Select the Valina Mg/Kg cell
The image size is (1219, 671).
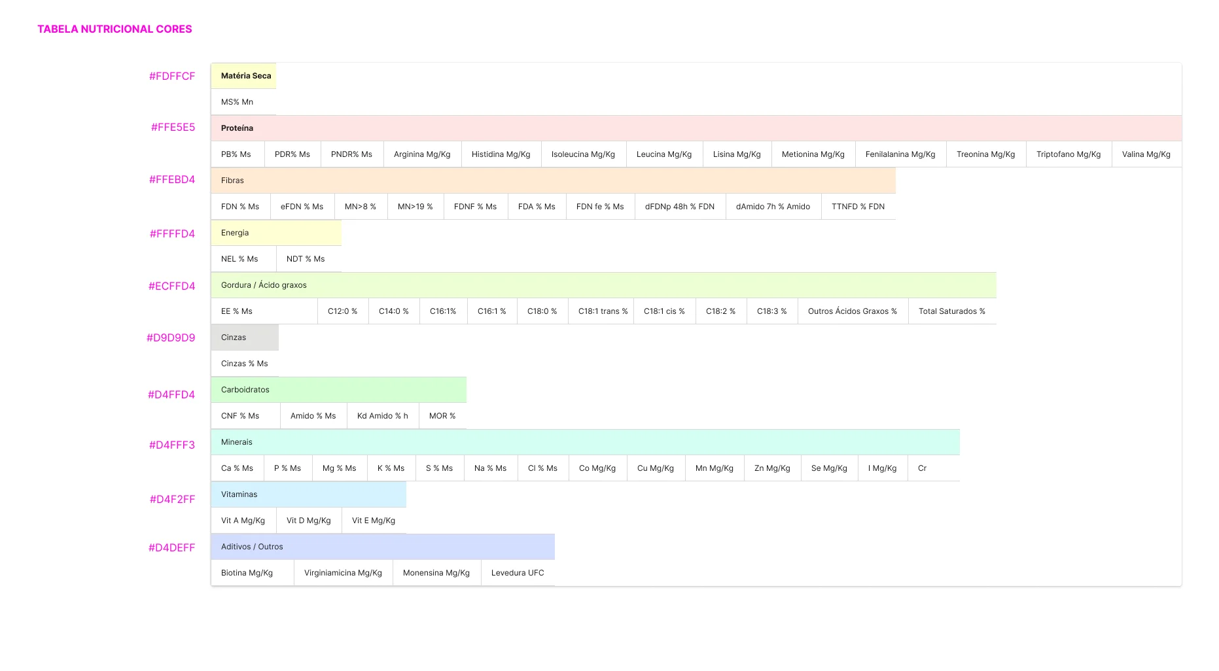(1146, 154)
